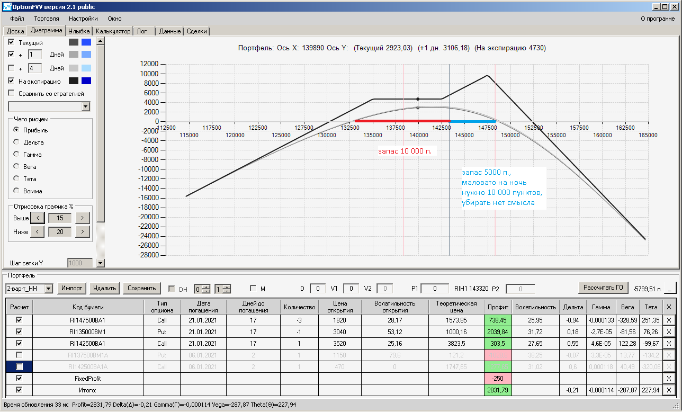Open the strategy comparison dropdown
682x412 pixels.
pos(86,106)
